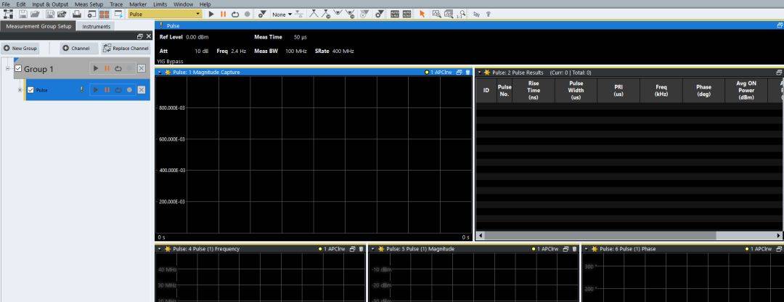The height and width of the screenshot is (302, 784).
Task: Click the Save icon in the main toolbar
Action: click(23, 14)
